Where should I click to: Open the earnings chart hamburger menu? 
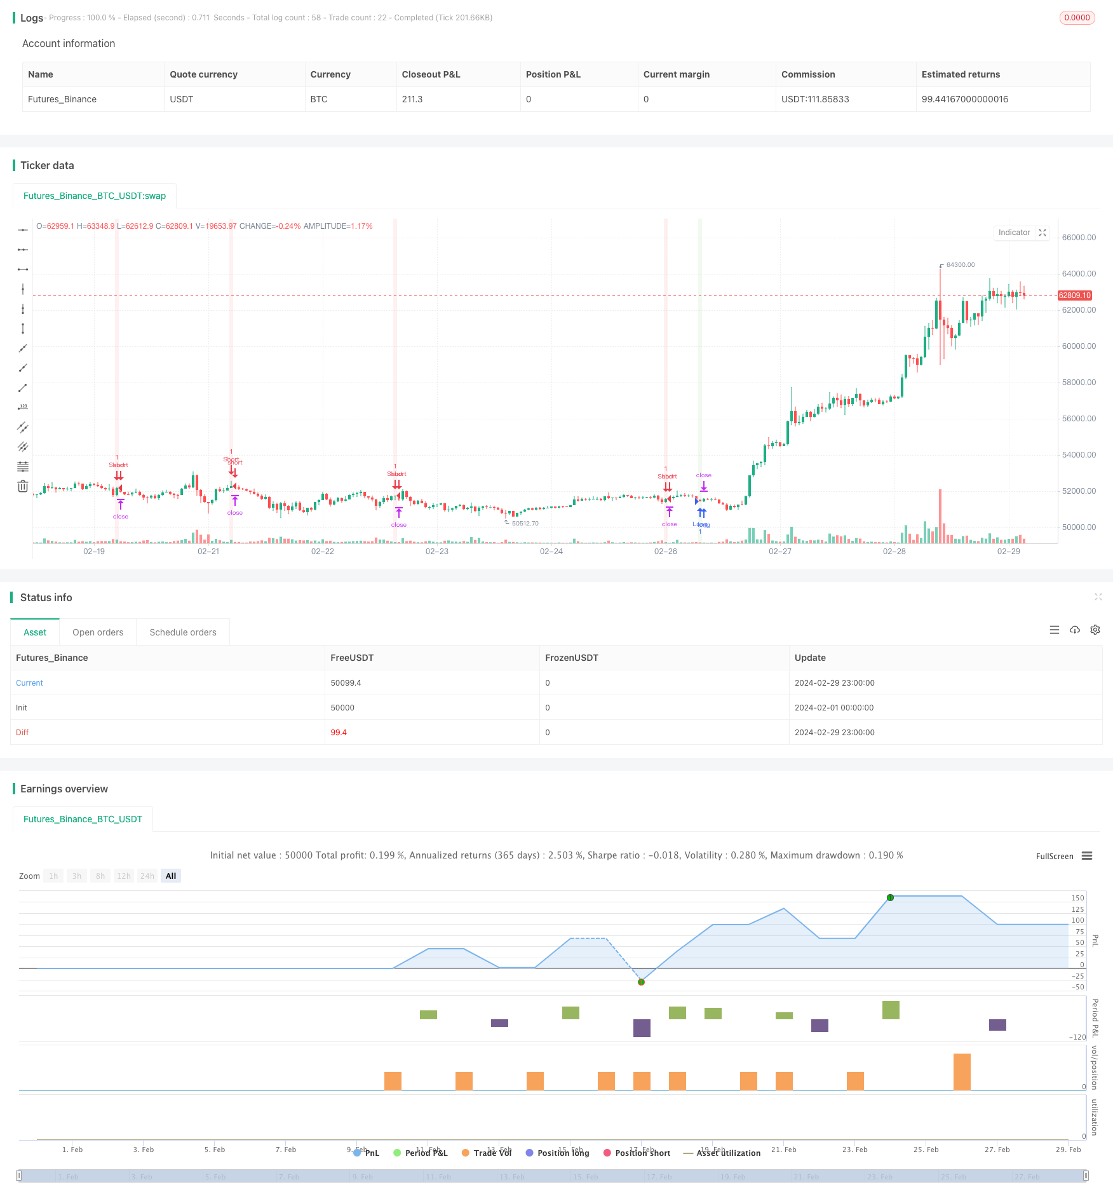click(1087, 856)
